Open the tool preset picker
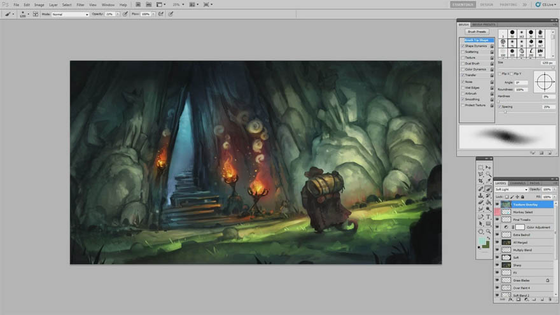This screenshot has height=315, width=560. point(9,14)
